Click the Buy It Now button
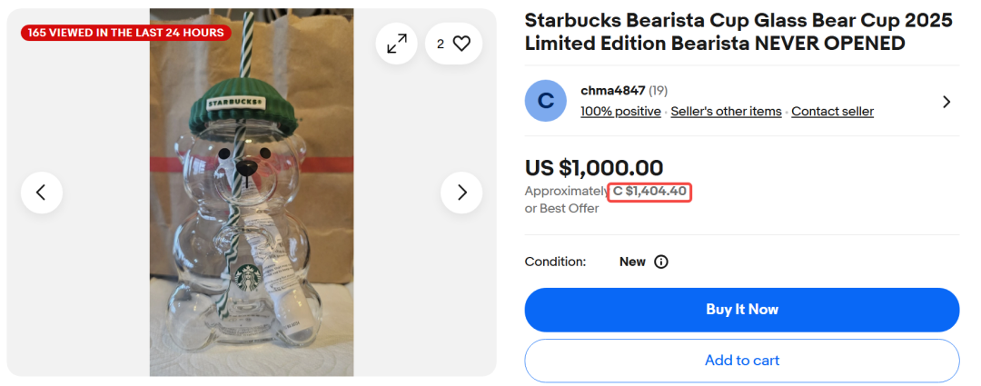Screen dimensions: 981x386 point(742,310)
